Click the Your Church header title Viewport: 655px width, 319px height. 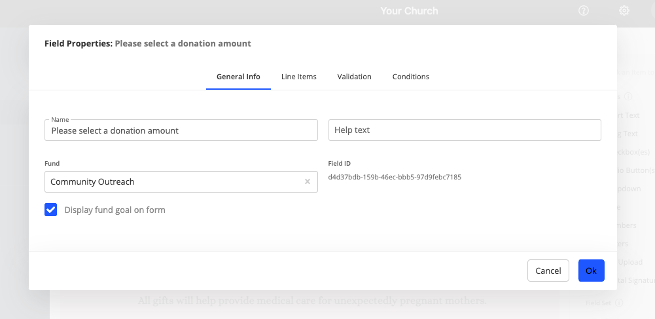point(409,10)
